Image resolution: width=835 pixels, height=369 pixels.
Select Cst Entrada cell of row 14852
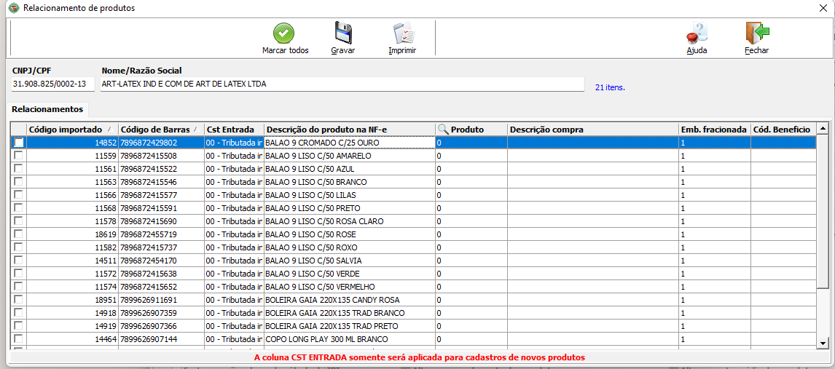[234, 143]
